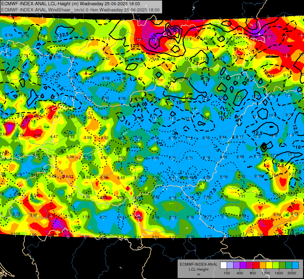Image resolution: width=304 pixels, height=279 pixels.
Task: Click the 3.83 wind shear value
Action: click(37, 136)
